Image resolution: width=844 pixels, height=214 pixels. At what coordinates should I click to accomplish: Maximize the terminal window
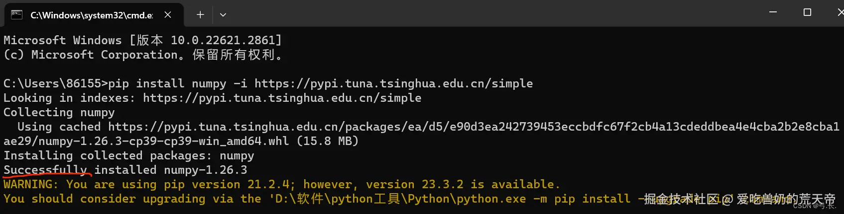pos(807,12)
